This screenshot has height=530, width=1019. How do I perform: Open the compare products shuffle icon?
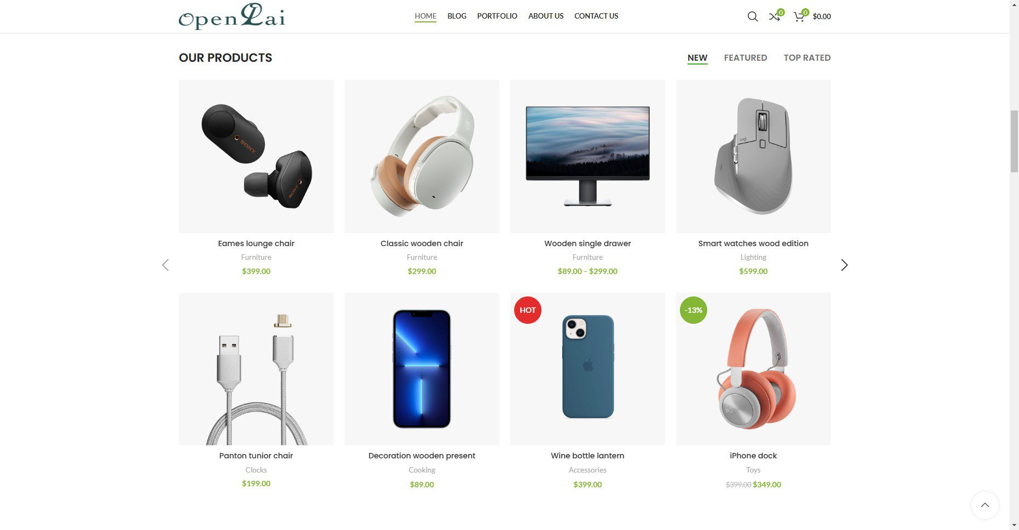pos(775,16)
